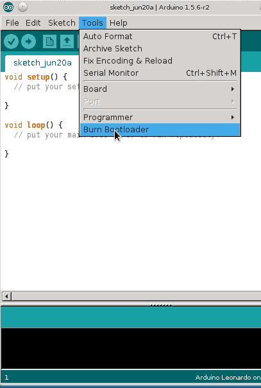Screen dimensions: 261x388
Task: Click the disabled Port submenu entry
Action: [x=160, y=101]
